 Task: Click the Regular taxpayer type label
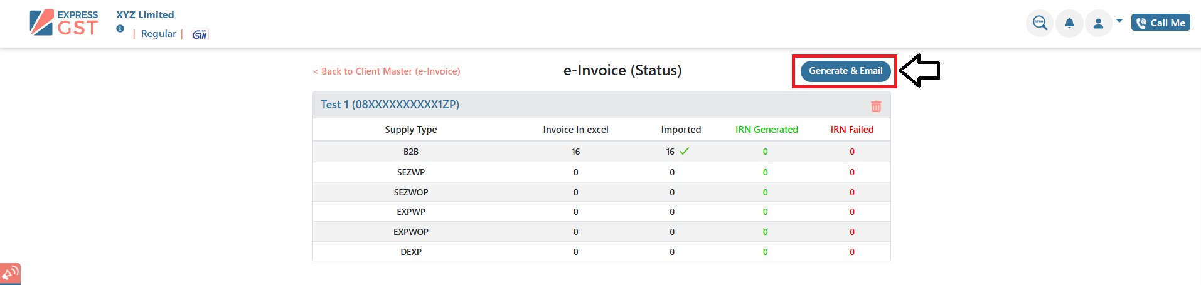tap(158, 34)
